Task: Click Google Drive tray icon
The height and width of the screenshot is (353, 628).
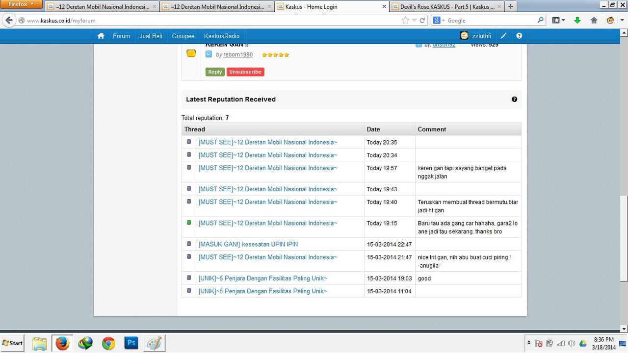Action: tap(583, 344)
